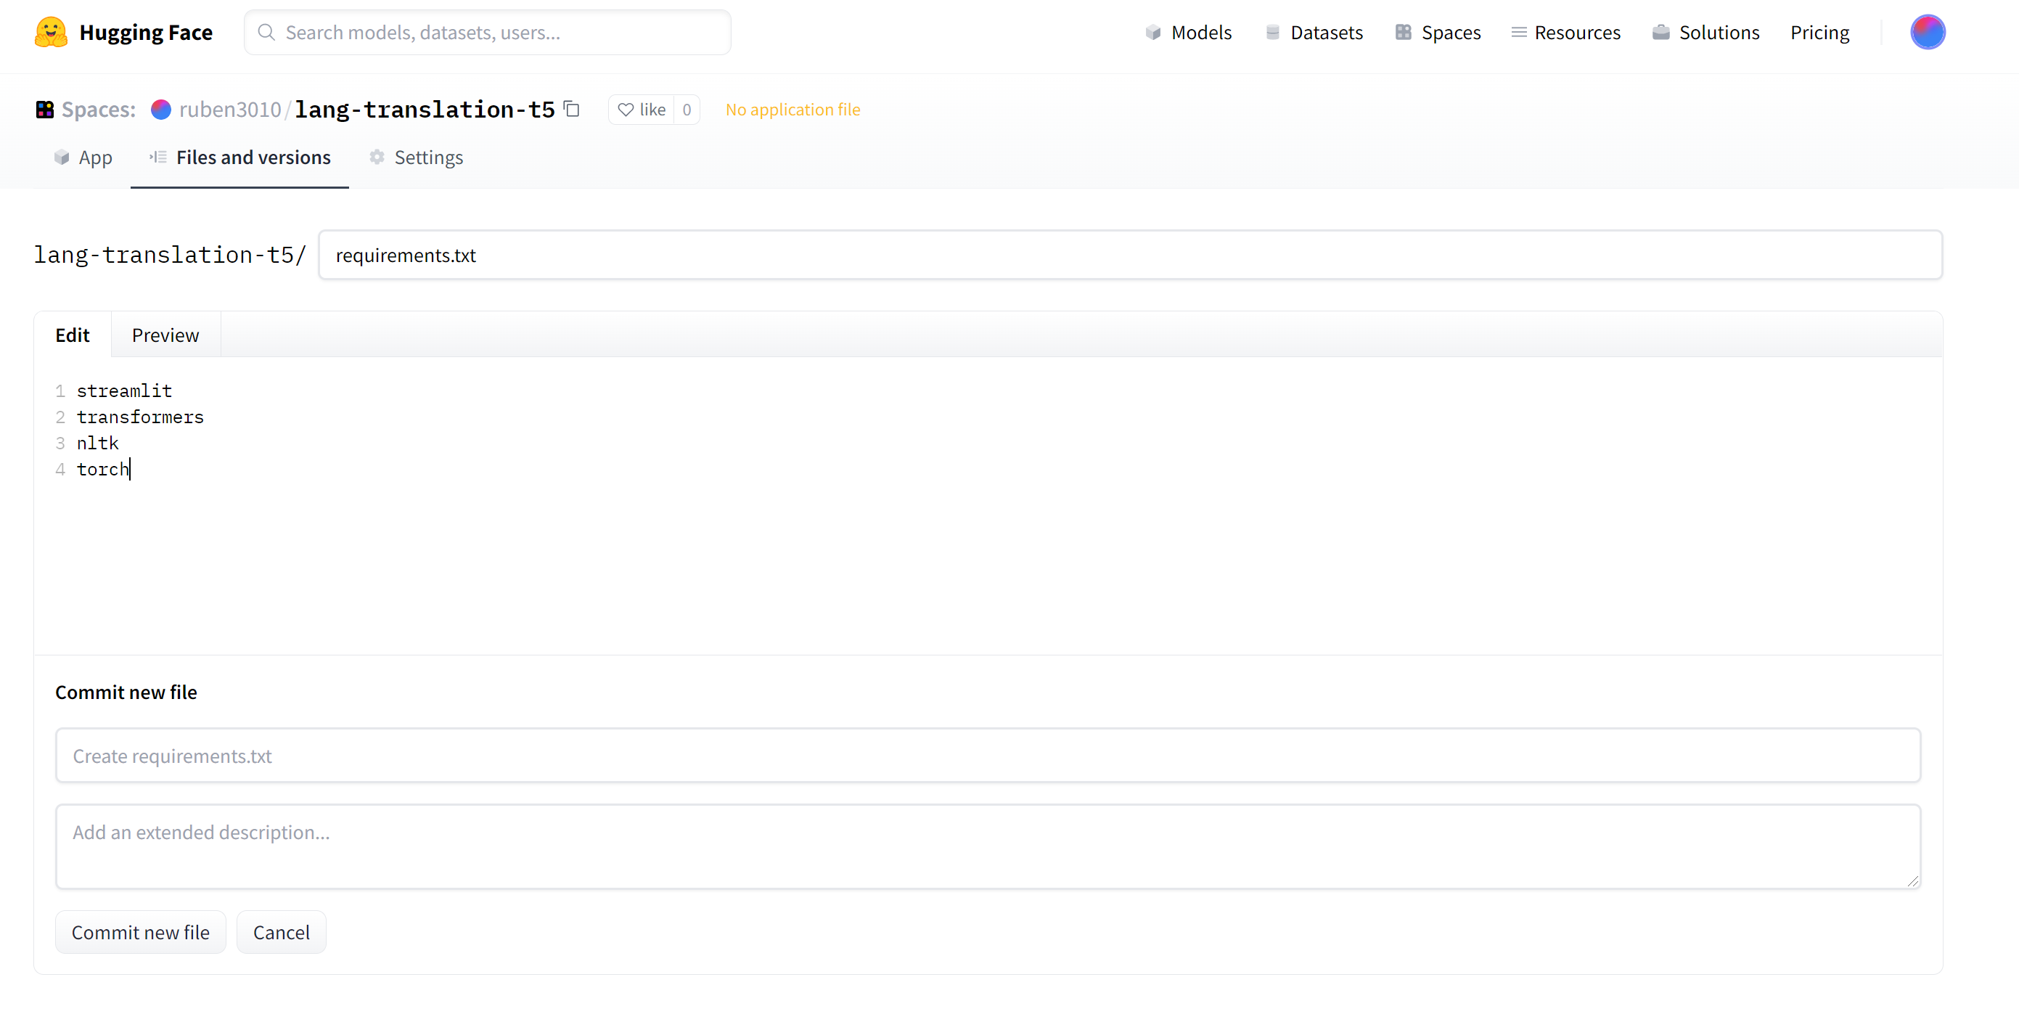Go to Files and versions tab
This screenshot has height=1030, width=2019.
click(239, 158)
